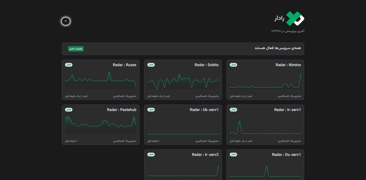Click the last-updated timestamp 11:39:21 text
The height and width of the screenshot is (180, 366).
click(x=288, y=31)
